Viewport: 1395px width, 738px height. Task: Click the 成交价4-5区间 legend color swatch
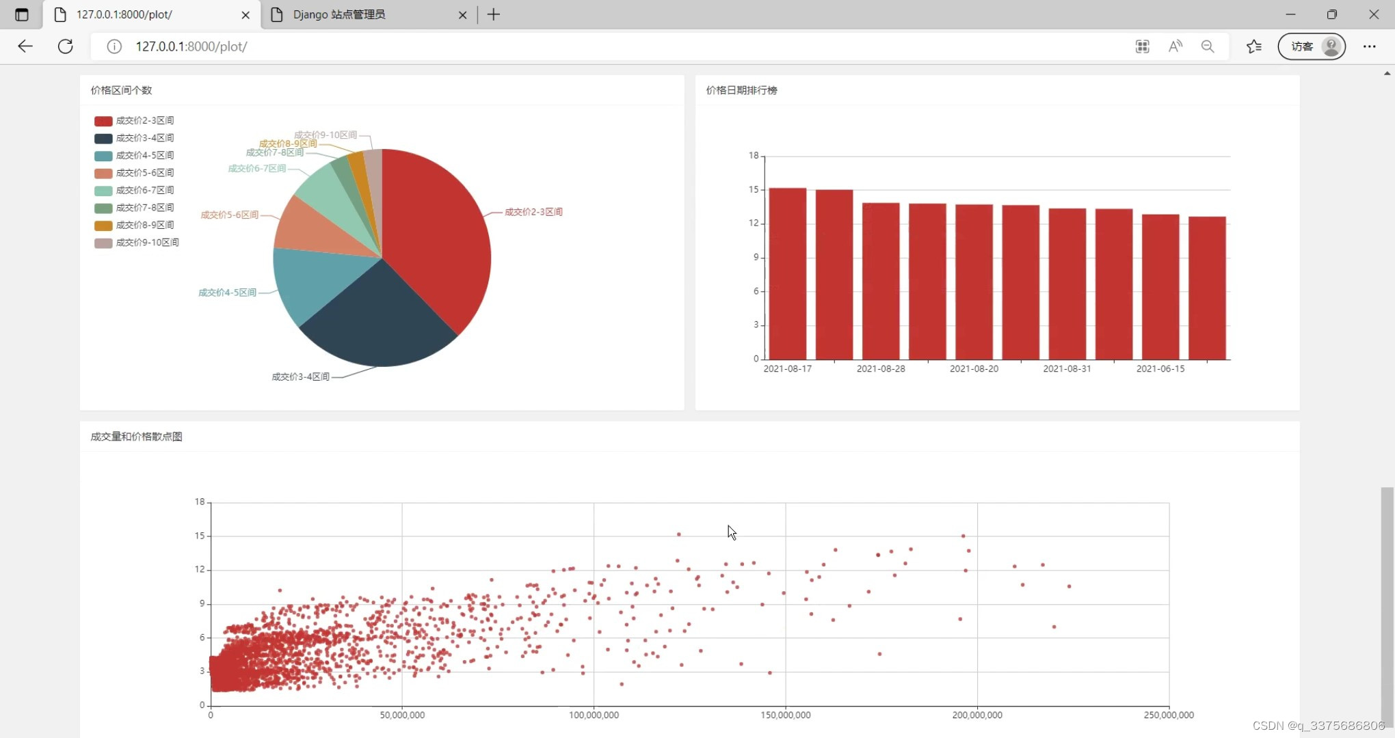pos(103,156)
